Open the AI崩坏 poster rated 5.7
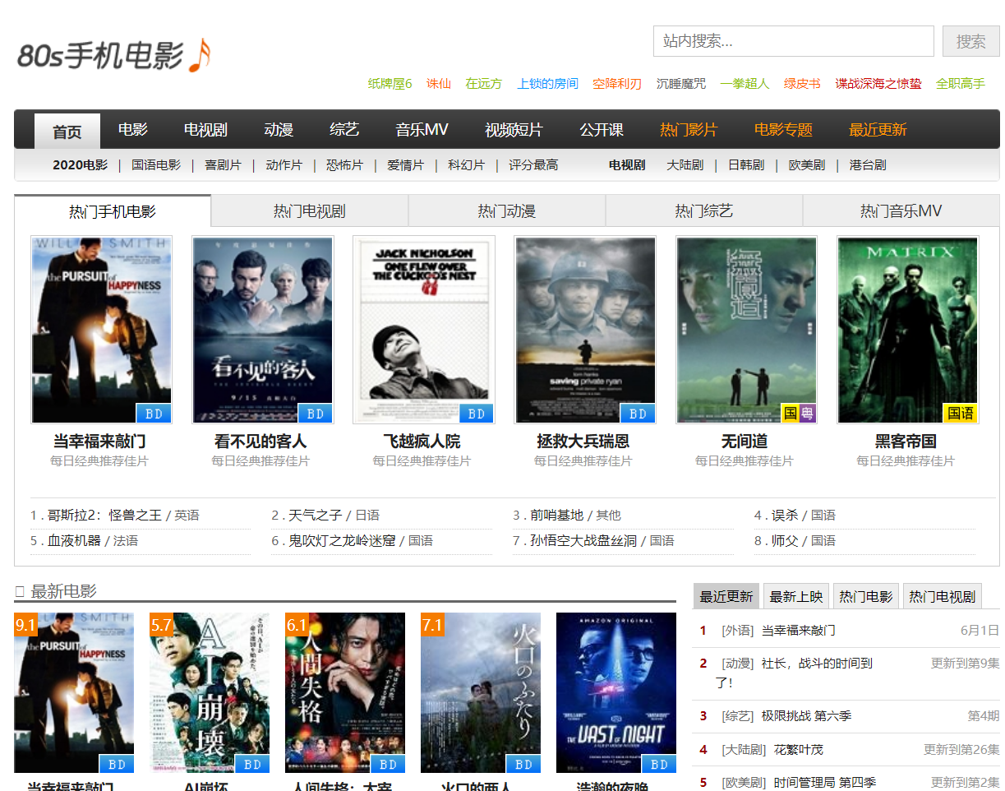This screenshot has height=791, width=1005. (x=210, y=692)
